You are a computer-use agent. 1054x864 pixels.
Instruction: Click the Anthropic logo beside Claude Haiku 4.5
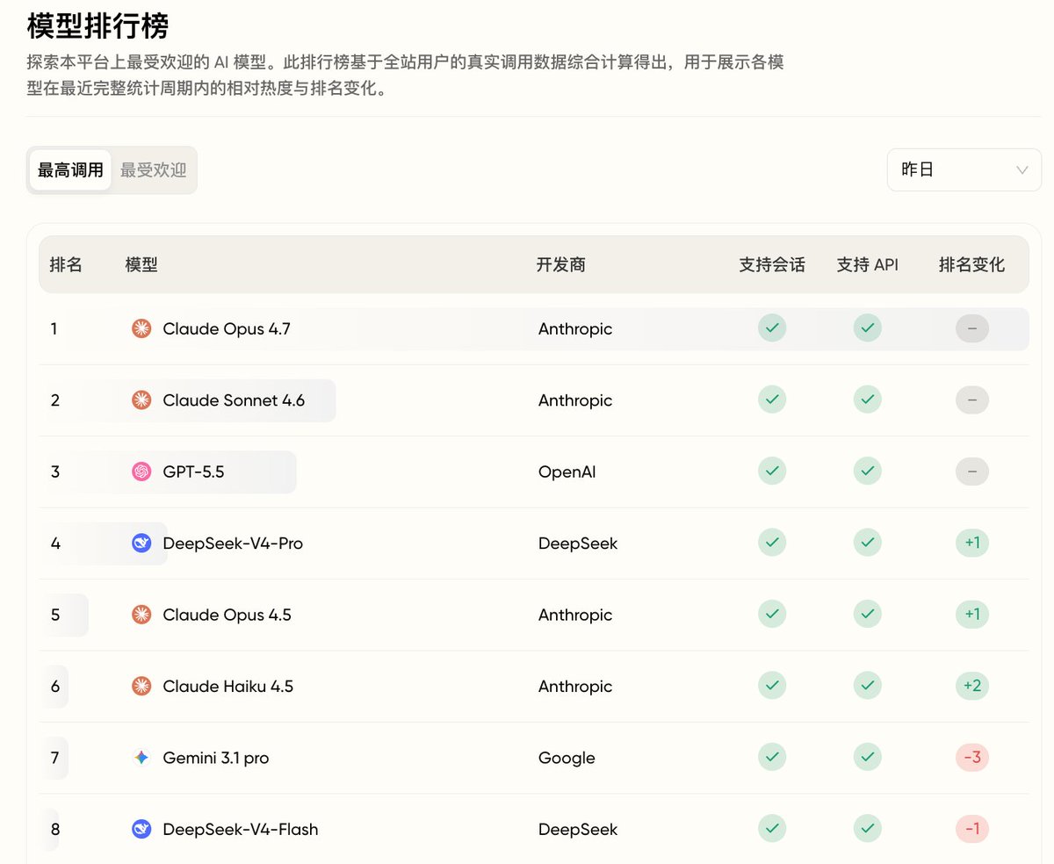click(x=141, y=687)
